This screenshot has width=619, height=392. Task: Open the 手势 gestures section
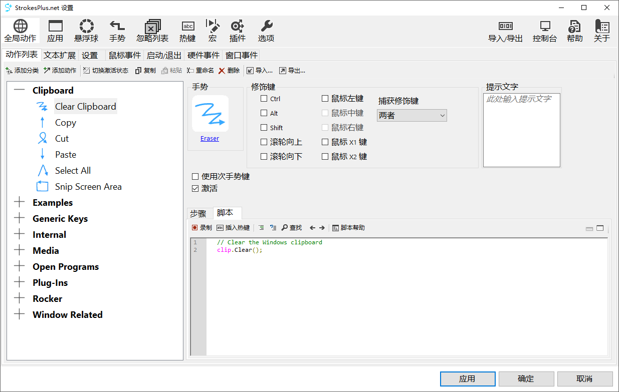(117, 31)
